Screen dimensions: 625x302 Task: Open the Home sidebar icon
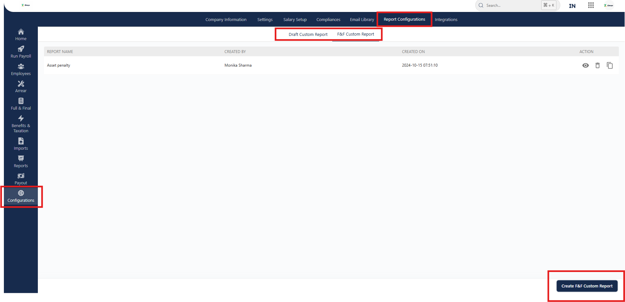click(x=21, y=32)
